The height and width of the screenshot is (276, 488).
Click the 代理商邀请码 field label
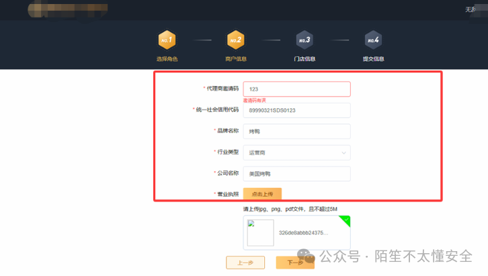[222, 89]
